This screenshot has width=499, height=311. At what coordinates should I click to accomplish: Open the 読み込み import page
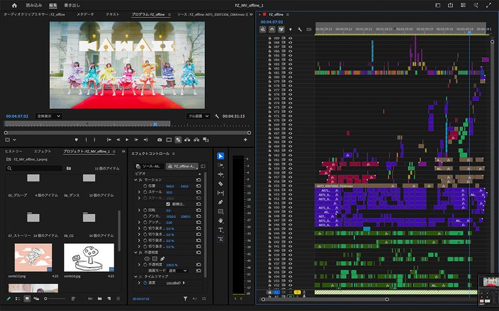tap(33, 5)
